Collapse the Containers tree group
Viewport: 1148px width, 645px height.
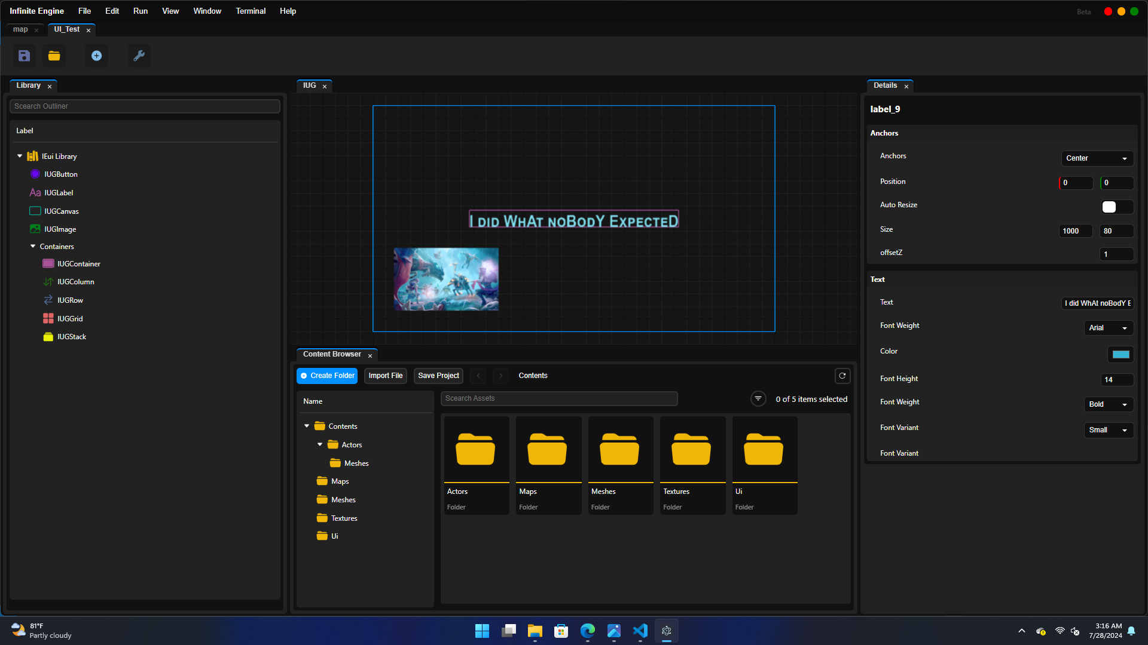(33, 247)
